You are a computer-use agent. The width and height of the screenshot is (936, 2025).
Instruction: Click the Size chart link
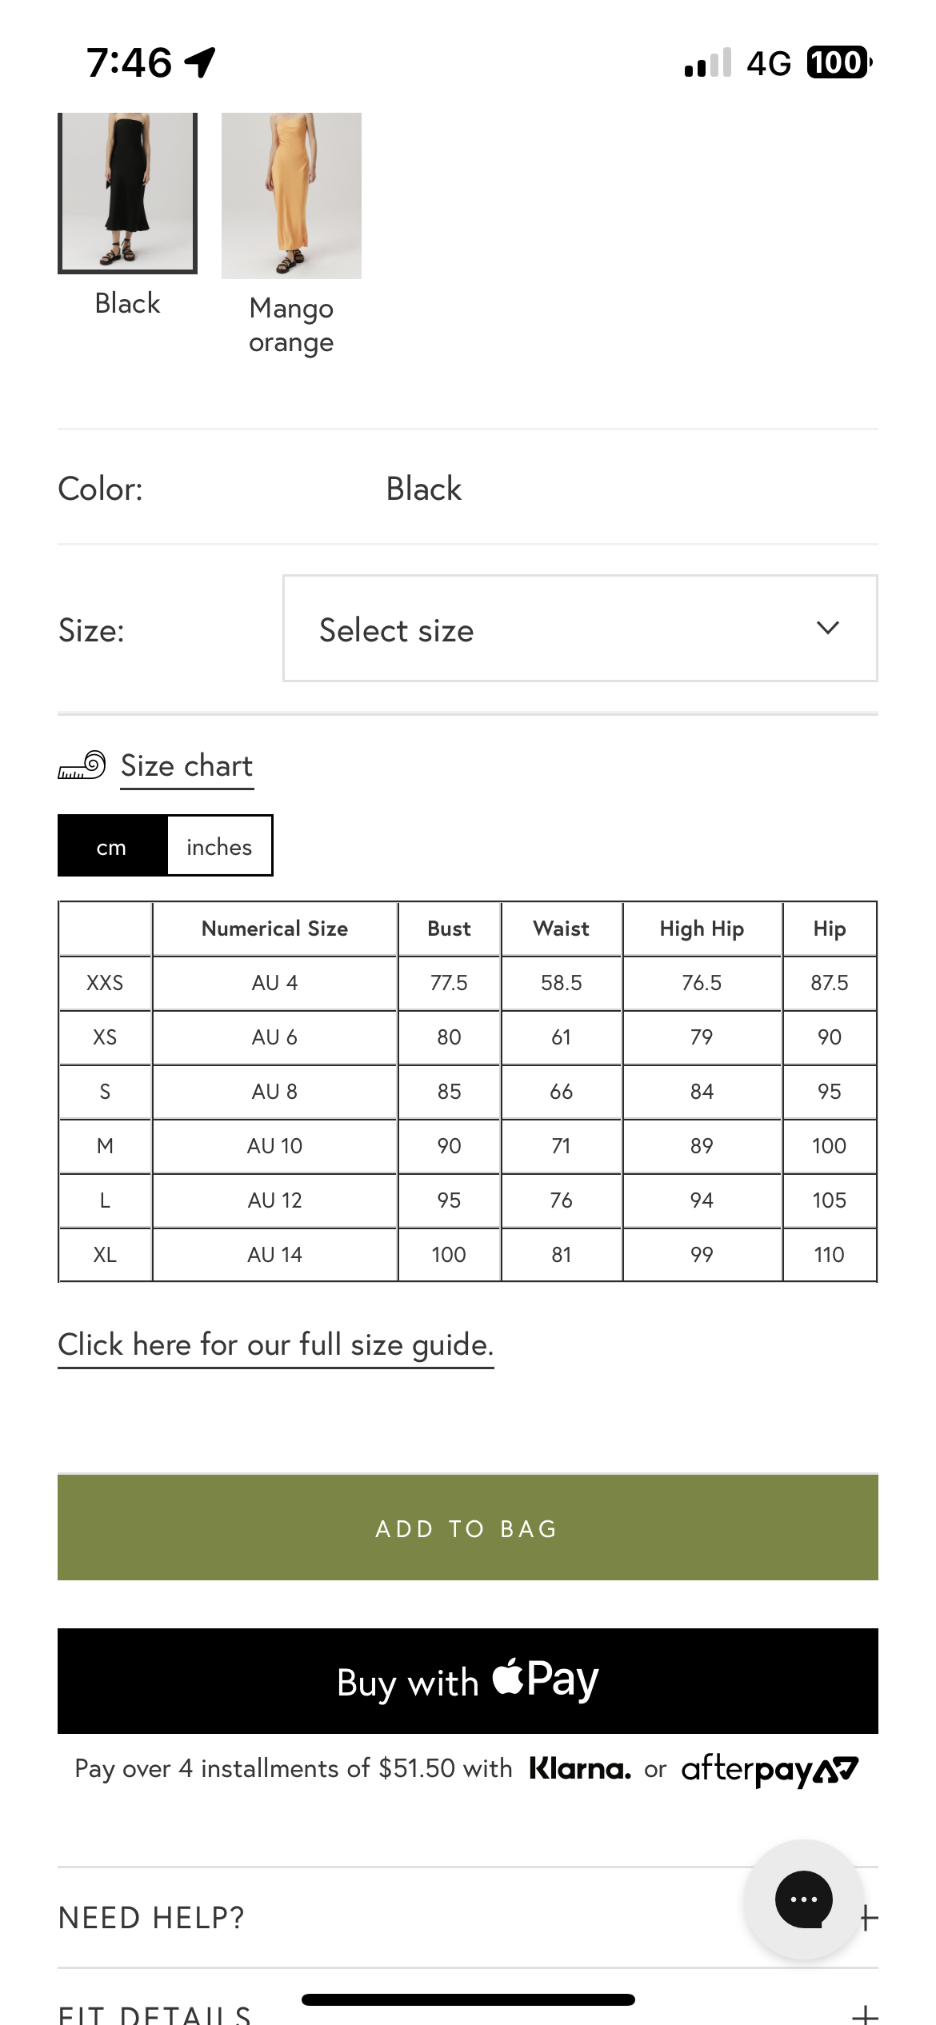(x=186, y=766)
